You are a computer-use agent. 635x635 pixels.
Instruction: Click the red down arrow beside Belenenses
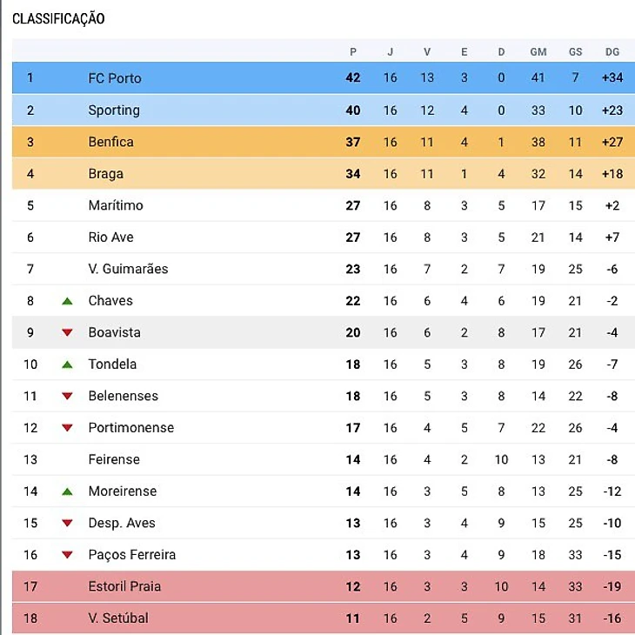67,396
